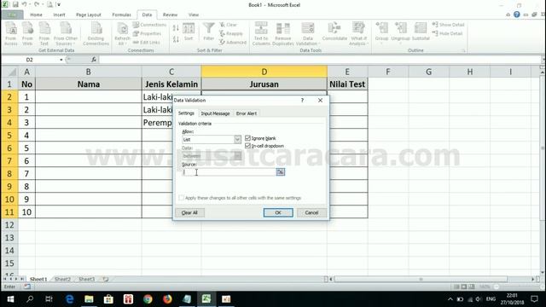
Task: Toggle the In-cell dropdown checkbox
Action: [x=247, y=146]
